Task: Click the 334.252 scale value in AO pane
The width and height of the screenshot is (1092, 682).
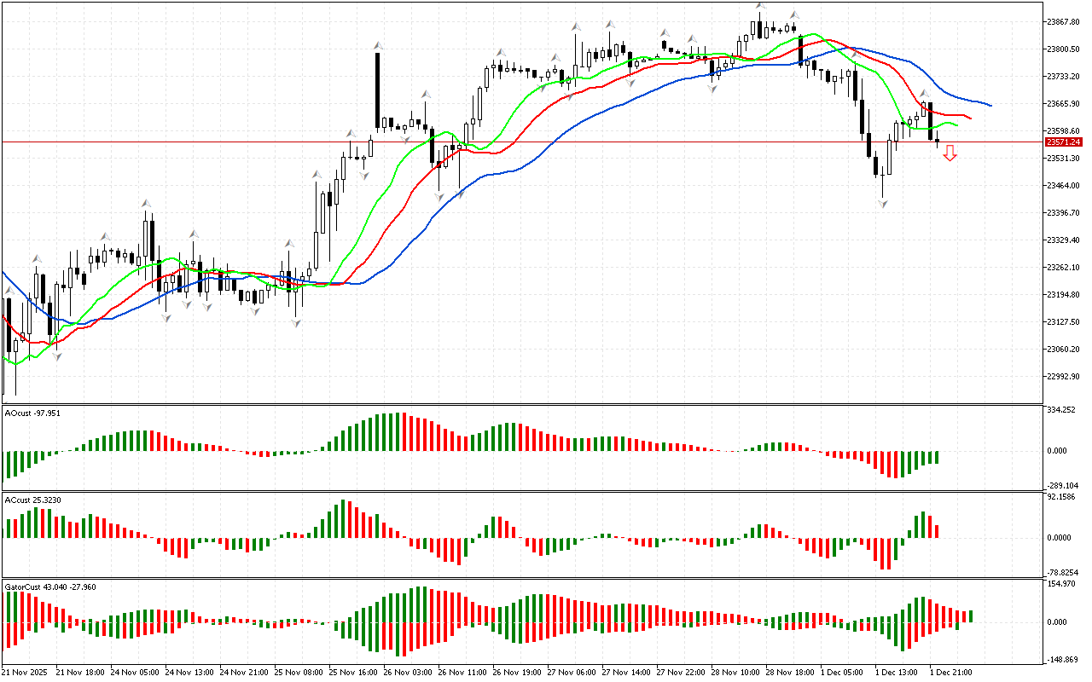Action: click(x=1063, y=410)
